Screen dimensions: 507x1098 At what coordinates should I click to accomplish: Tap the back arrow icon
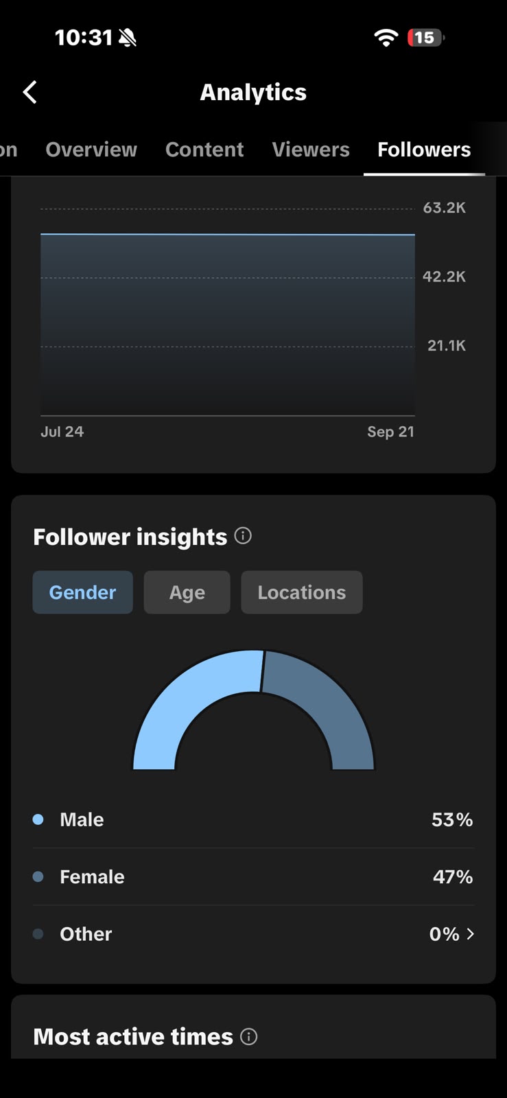point(30,92)
